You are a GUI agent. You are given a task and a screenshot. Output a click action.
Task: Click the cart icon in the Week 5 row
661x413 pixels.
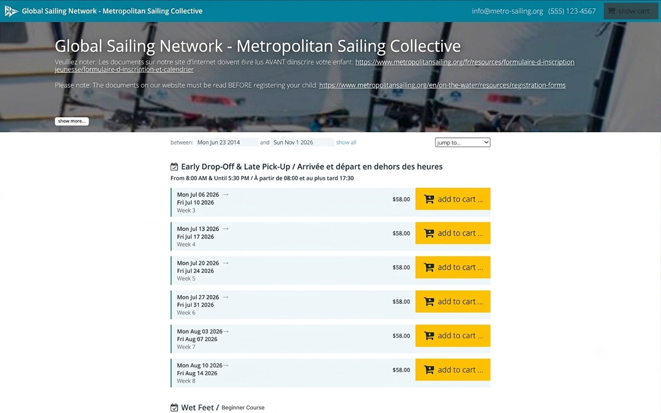click(429, 267)
